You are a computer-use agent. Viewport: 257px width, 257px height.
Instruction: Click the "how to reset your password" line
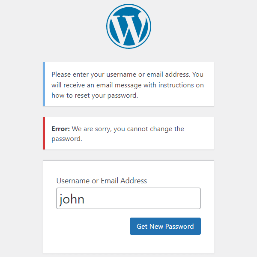[x=95, y=96]
